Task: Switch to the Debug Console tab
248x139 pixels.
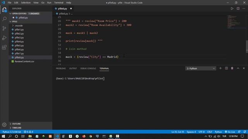Action: (88, 68)
